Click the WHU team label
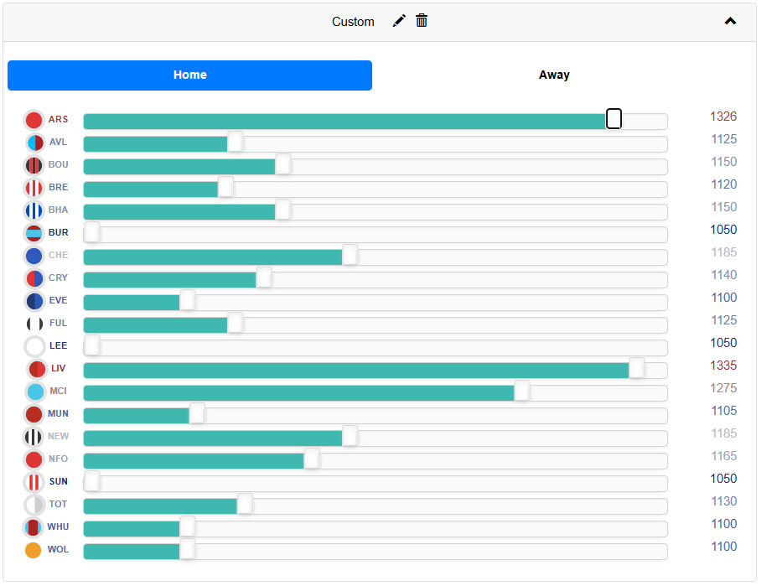This screenshot has height=586, width=777. (58, 527)
